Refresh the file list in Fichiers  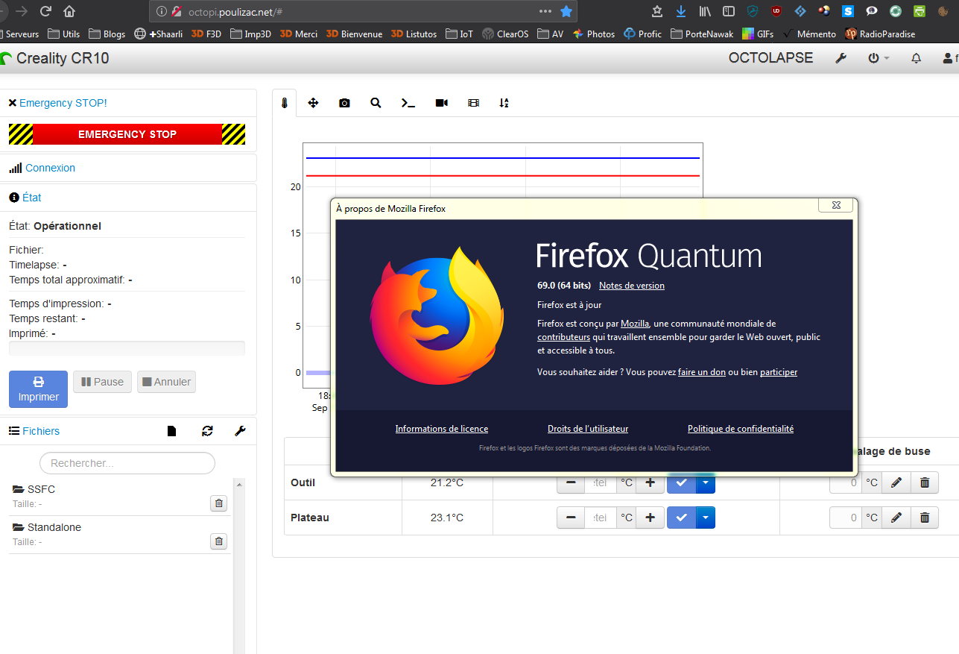[x=207, y=431]
